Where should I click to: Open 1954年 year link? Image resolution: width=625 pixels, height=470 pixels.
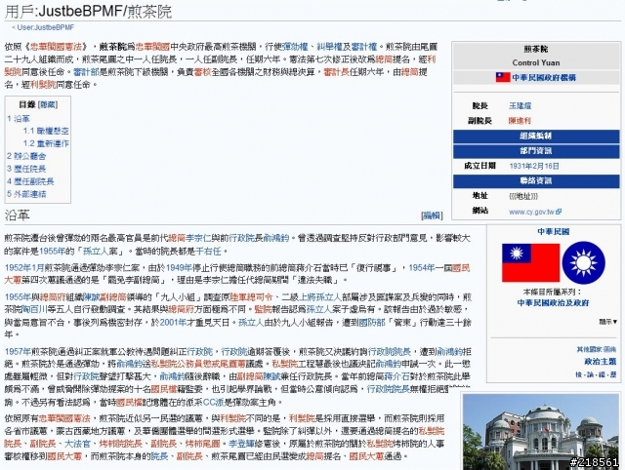(421, 268)
